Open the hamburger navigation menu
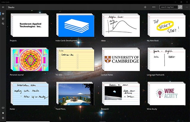The height and width of the screenshot is (122, 190). (3, 7)
